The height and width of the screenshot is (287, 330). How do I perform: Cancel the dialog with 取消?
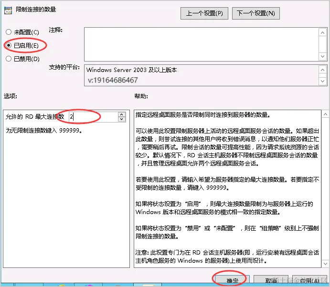pyautogui.click(x=271, y=280)
